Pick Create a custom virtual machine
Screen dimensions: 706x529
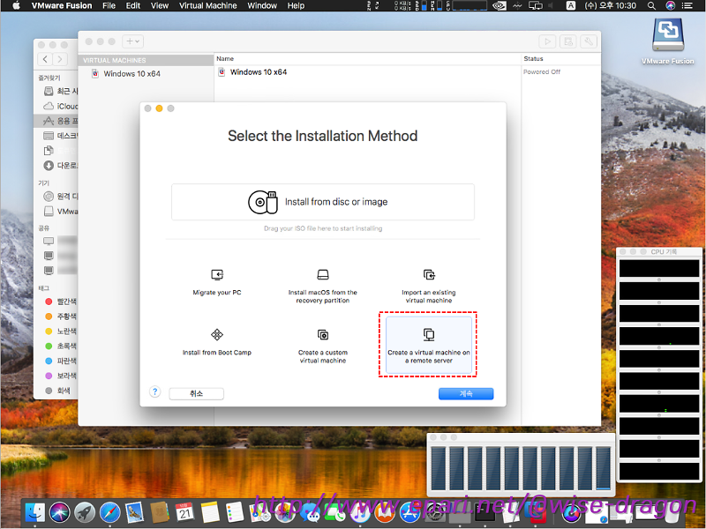point(323,346)
